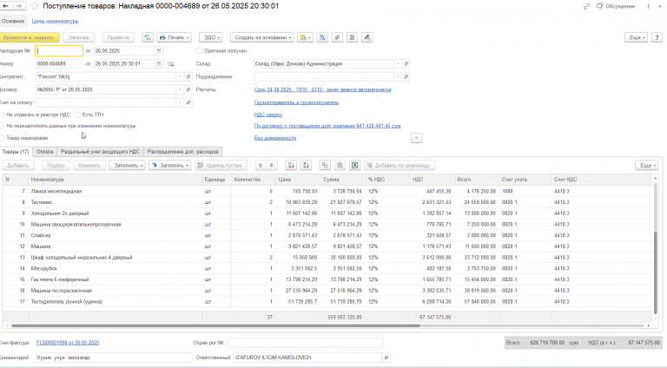Expand the Создать на основании dropdown
Screen dimensions: 667x368
(x=262, y=37)
